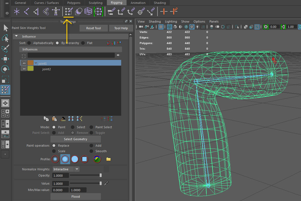
Task: Sort influences Alphabetically
Action: (x=29, y=43)
